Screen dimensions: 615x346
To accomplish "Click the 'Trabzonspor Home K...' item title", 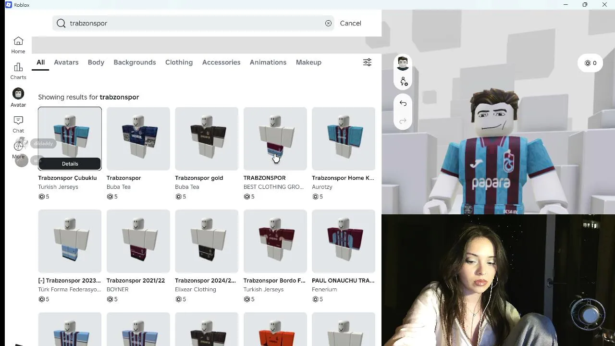I will [343, 178].
